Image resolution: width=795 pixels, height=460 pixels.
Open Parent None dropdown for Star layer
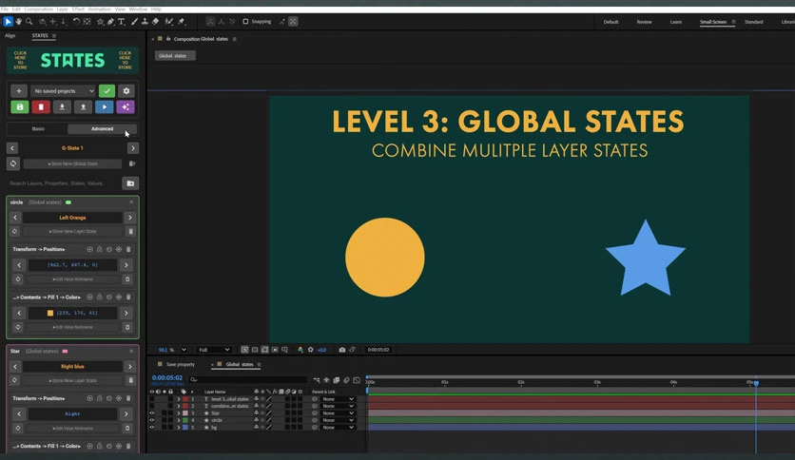click(x=339, y=412)
